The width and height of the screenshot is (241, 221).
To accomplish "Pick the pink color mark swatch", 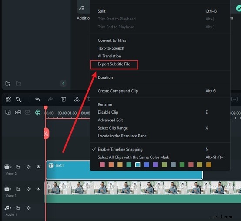I will [x=102, y=165].
